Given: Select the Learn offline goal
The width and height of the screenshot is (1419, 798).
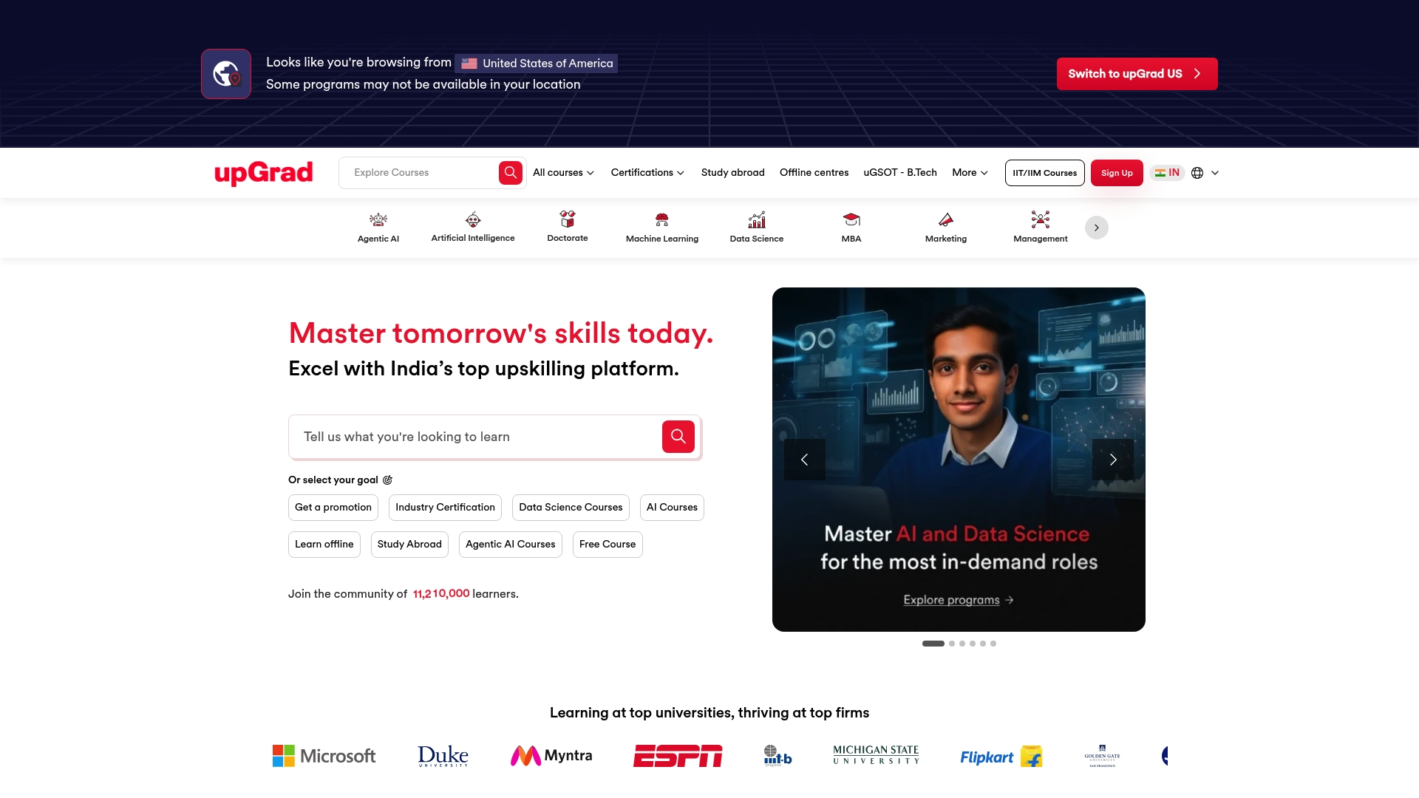Looking at the screenshot, I should pos(324,545).
